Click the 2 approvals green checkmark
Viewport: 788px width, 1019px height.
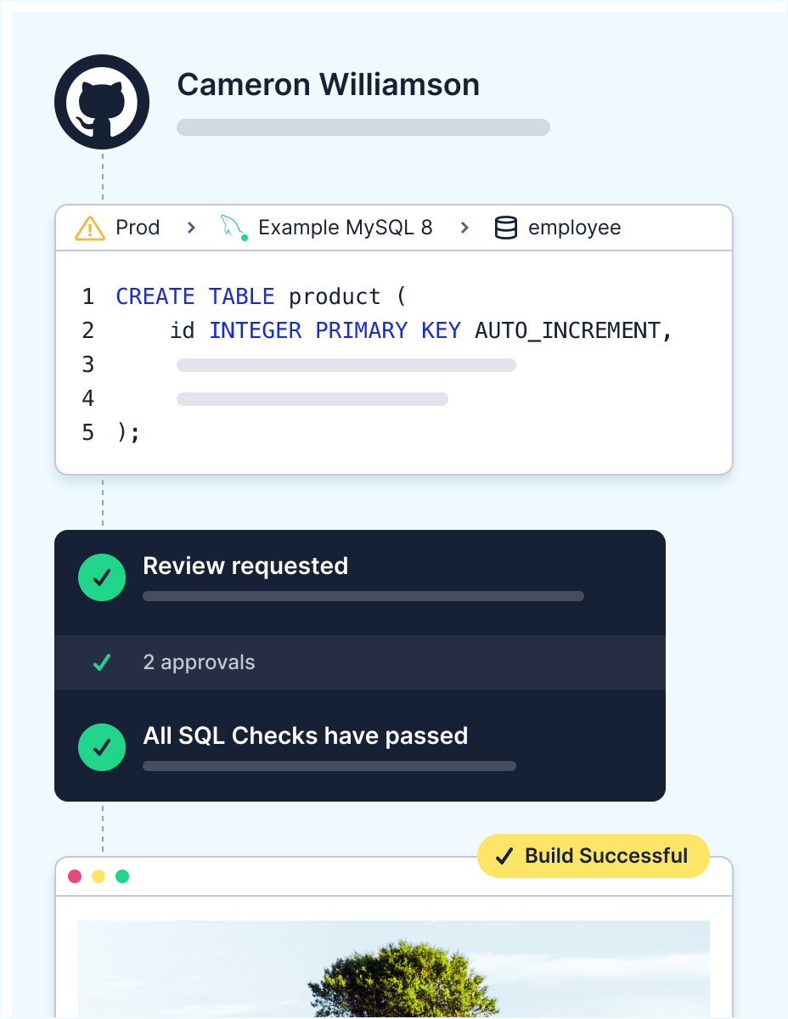(x=102, y=662)
